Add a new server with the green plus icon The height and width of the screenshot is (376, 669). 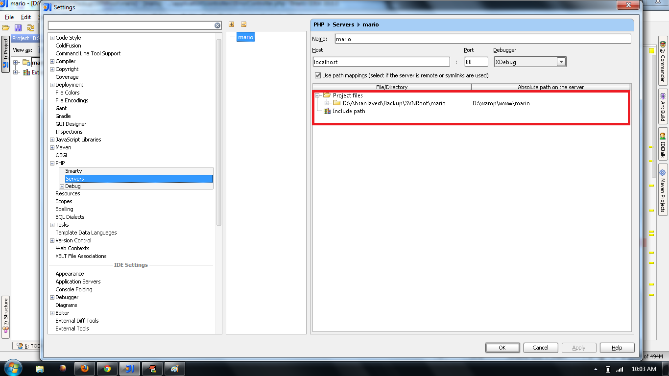tap(231, 24)
